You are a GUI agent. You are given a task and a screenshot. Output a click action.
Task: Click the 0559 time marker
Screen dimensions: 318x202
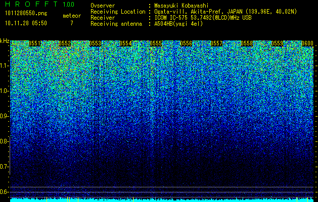pyautogui.click(x=277, y=43)
